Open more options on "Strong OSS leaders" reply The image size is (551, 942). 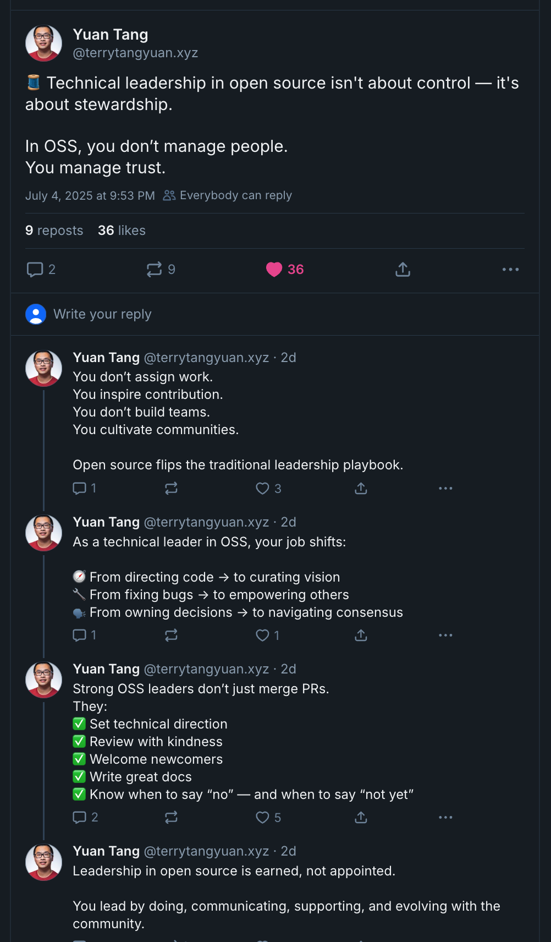[x=445, y=817]
